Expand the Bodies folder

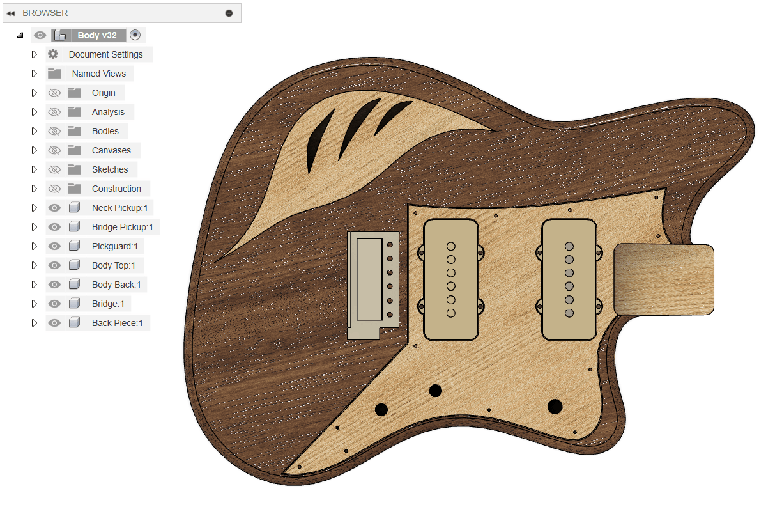pyautogui.click(x=35, y=131)
